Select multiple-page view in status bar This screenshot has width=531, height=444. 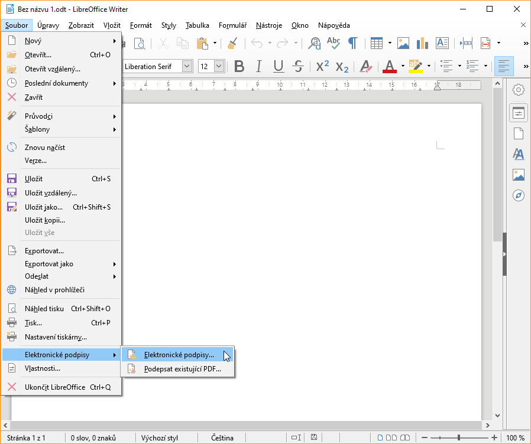(391, 438)
